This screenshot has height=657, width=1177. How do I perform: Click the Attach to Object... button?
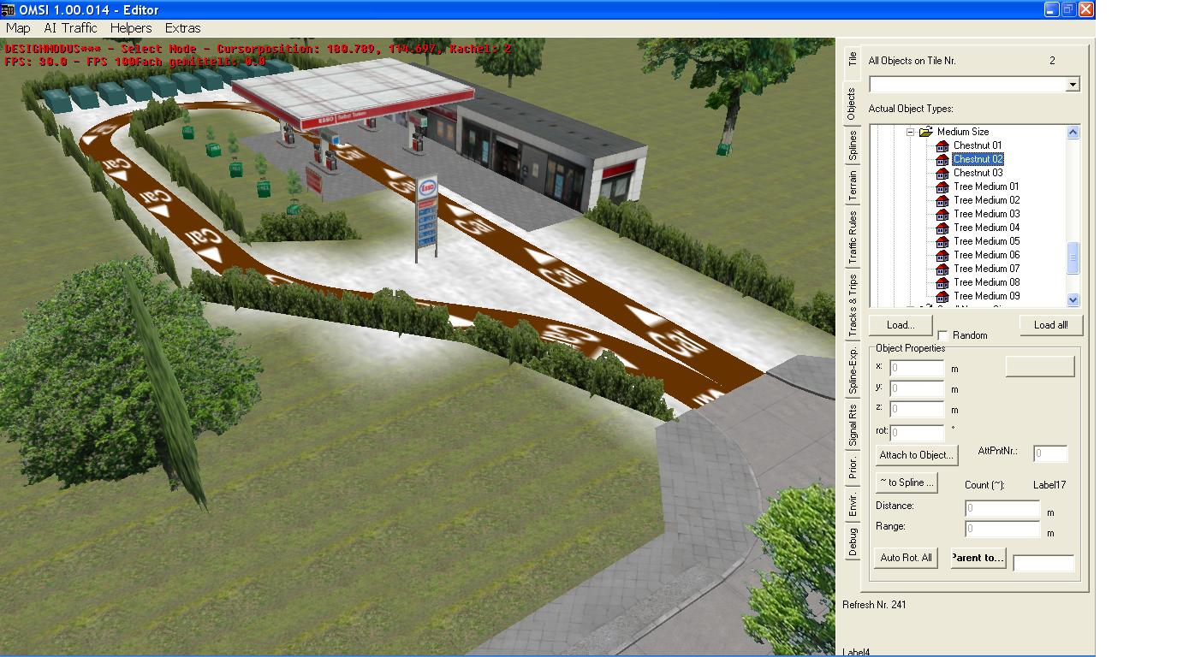click(916, 455)
